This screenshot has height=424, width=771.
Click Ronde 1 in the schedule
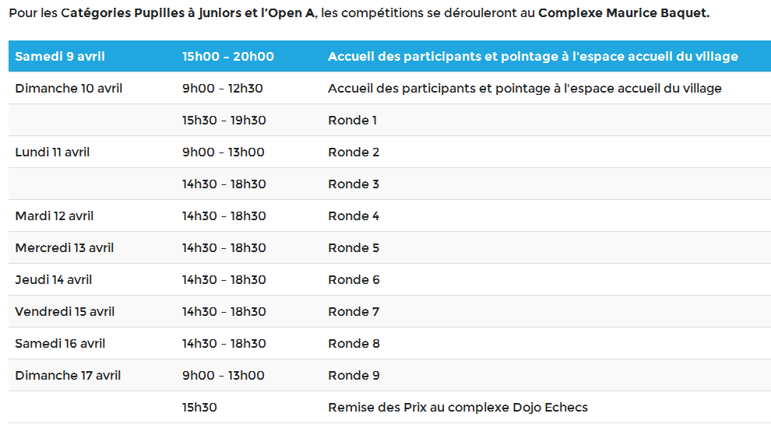coord(353,121)
